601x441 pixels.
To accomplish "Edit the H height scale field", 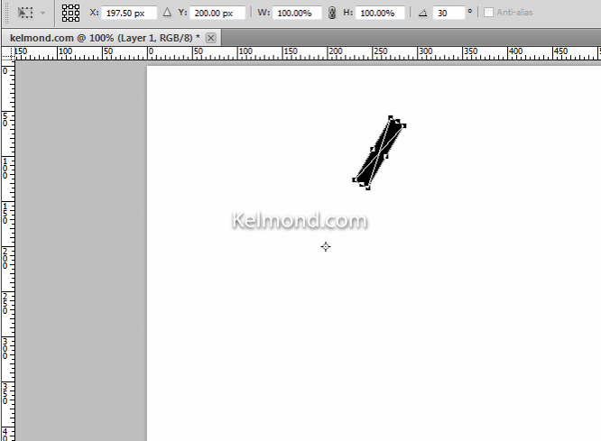I will [x=380, y=13].
